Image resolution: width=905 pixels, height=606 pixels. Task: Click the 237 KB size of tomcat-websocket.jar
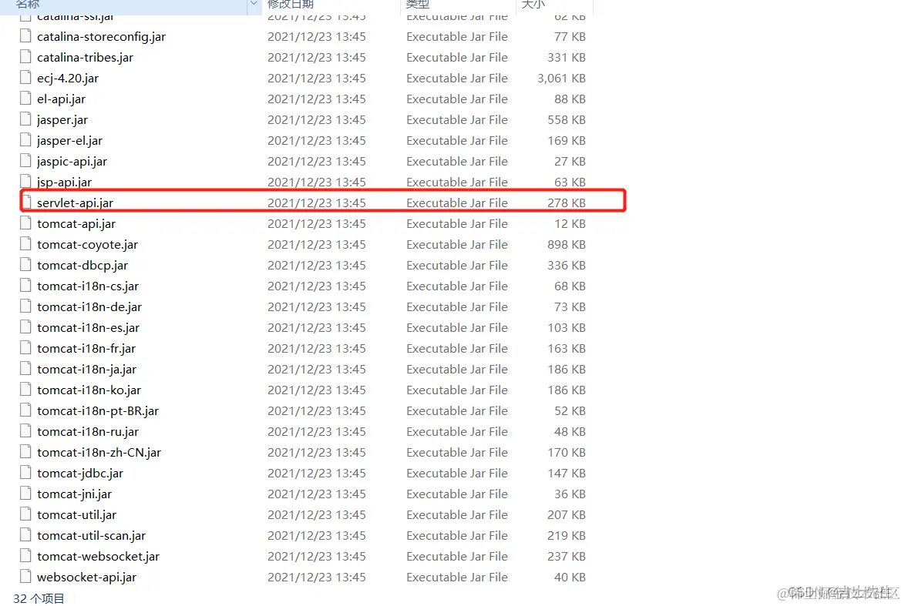[566, 556]
